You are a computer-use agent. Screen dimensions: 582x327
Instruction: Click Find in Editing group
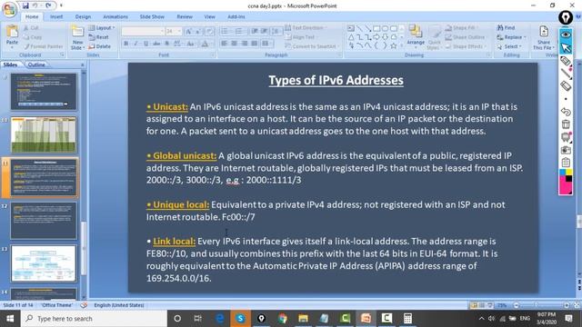click(507, 28)
